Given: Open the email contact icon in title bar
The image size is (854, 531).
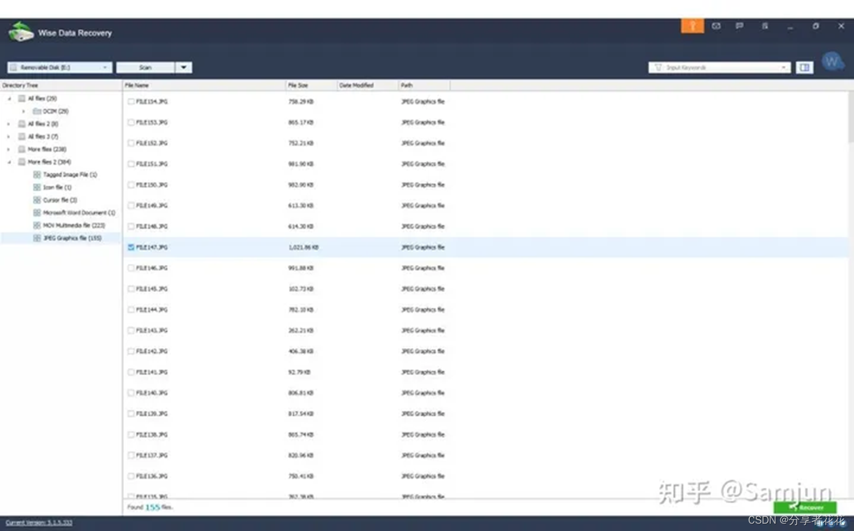Looking at the screenshot, I should pos(716,26).
